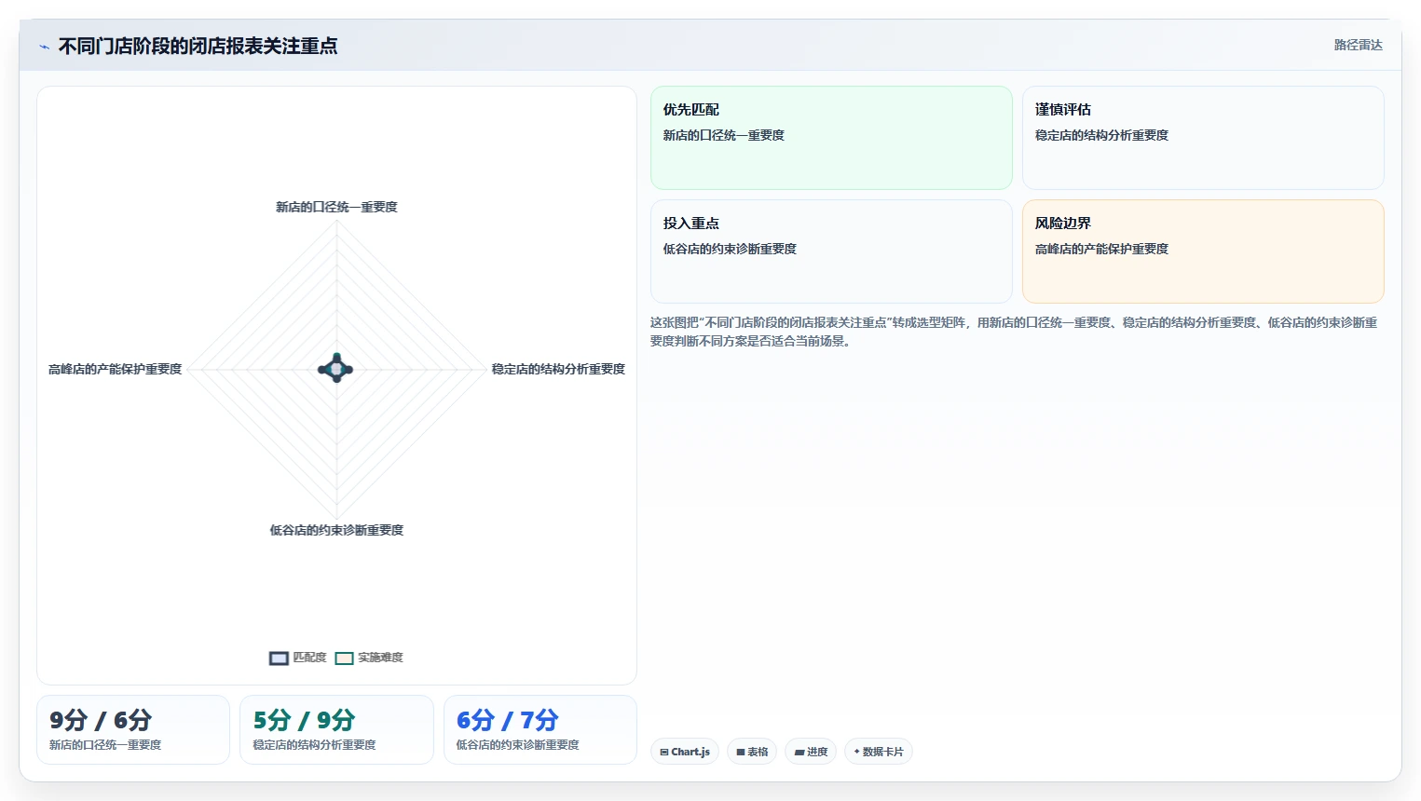Click radar axis label 高峰店的产能保护重要度

coord(116,369)
